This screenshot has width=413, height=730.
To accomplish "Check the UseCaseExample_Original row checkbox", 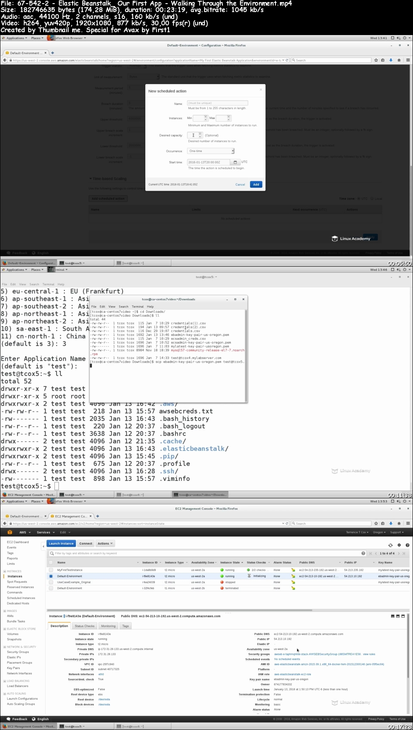I will [51, 582].
